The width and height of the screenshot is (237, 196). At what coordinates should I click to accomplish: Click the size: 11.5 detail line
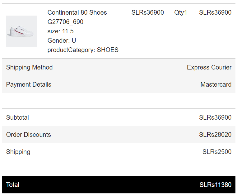[60, 31]
